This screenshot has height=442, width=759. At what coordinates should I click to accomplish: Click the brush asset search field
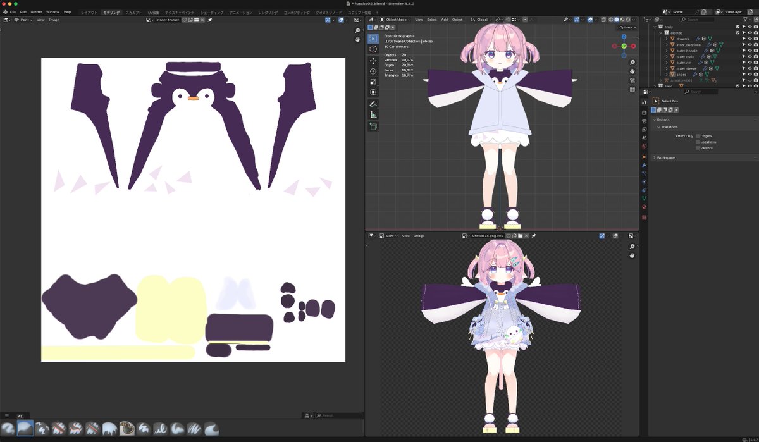(340, 415)
